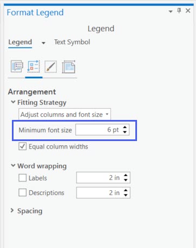
Task: Open the Display paintbrush icon tab
Action: [51, 67]
